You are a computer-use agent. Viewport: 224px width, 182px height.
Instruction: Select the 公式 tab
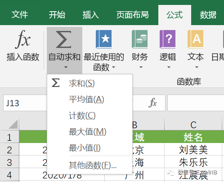175,15
